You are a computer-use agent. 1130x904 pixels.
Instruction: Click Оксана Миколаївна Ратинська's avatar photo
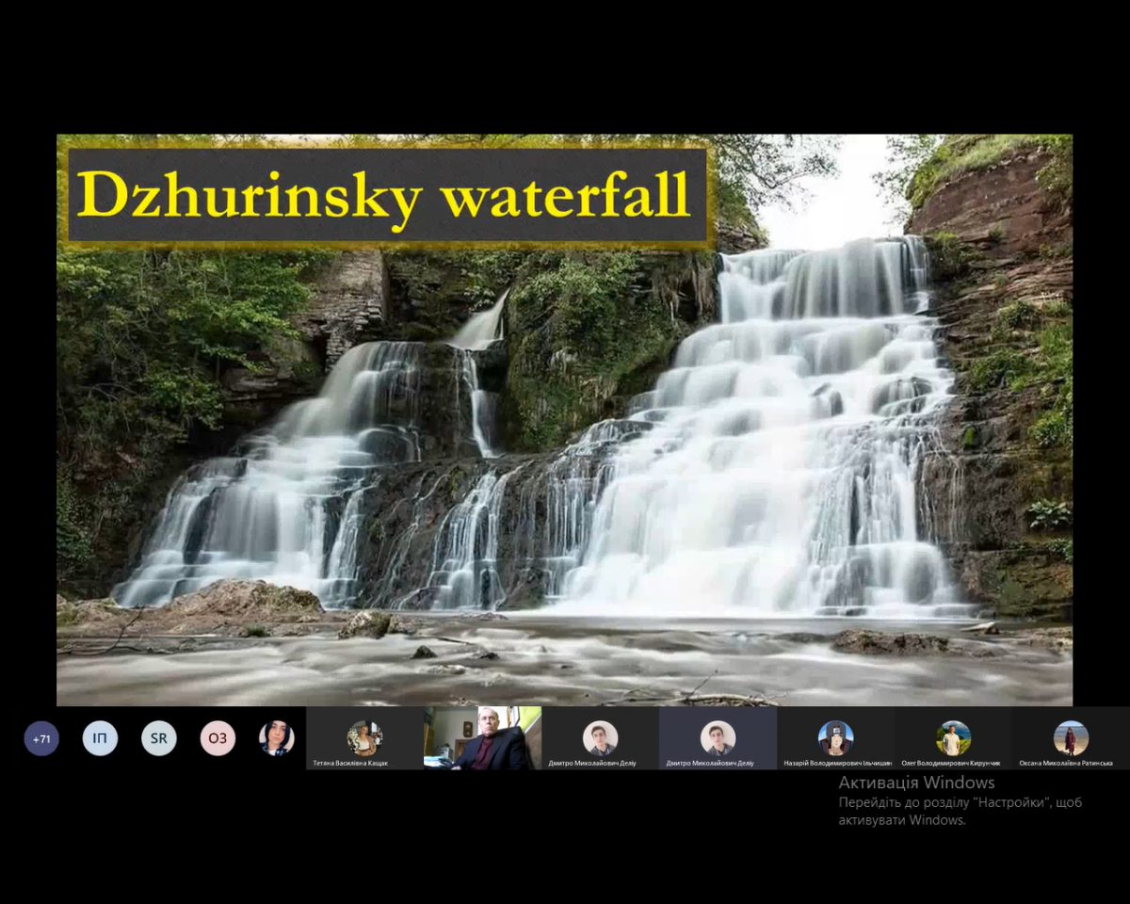point(1071,737)
